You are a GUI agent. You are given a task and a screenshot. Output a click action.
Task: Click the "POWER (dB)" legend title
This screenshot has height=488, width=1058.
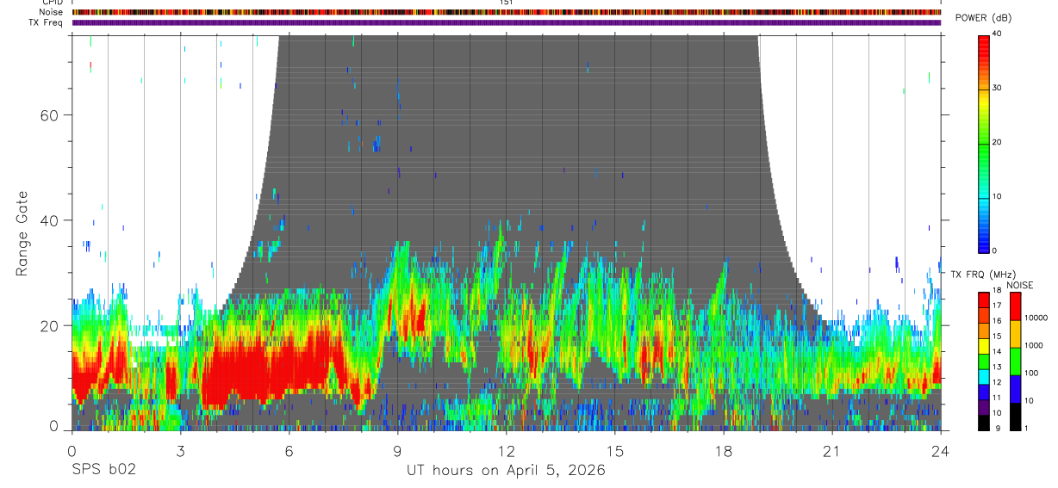pos(984,19)
